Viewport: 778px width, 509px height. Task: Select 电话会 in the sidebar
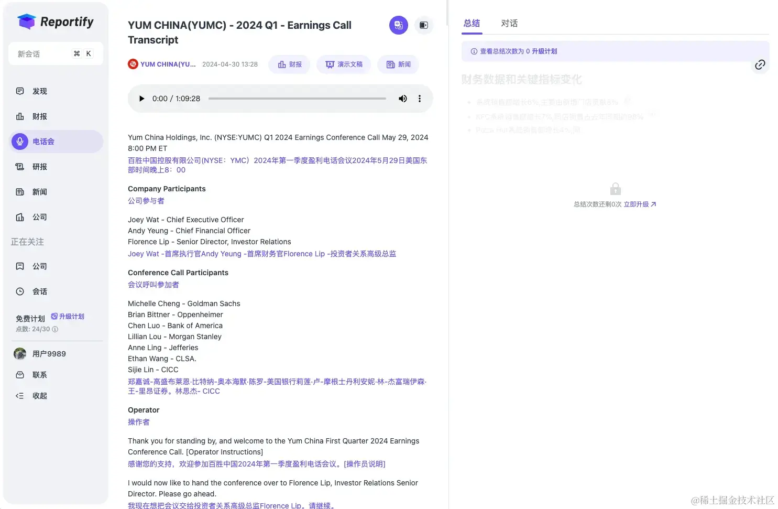pyautogui.click(x=57, y=142)
